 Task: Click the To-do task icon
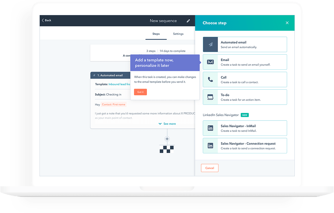pos(210,97)
